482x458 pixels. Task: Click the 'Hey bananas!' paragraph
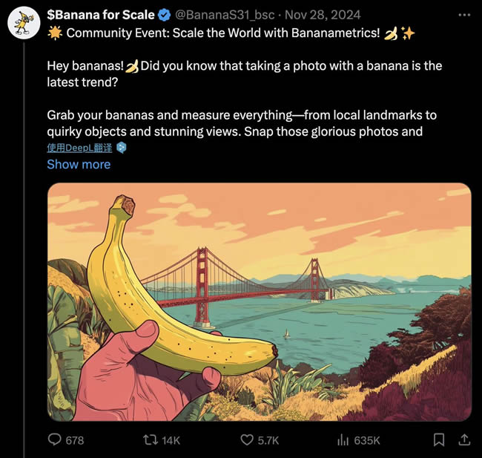244,73
